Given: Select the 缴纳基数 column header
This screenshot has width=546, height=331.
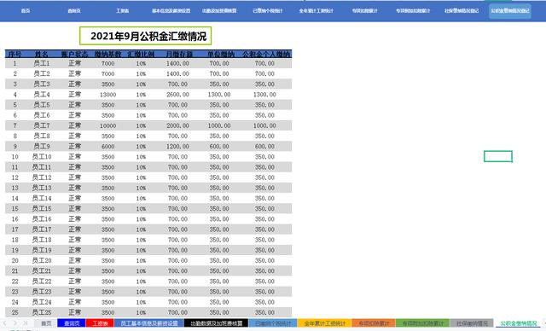Looking at the screenshot, I should (107, 54).
